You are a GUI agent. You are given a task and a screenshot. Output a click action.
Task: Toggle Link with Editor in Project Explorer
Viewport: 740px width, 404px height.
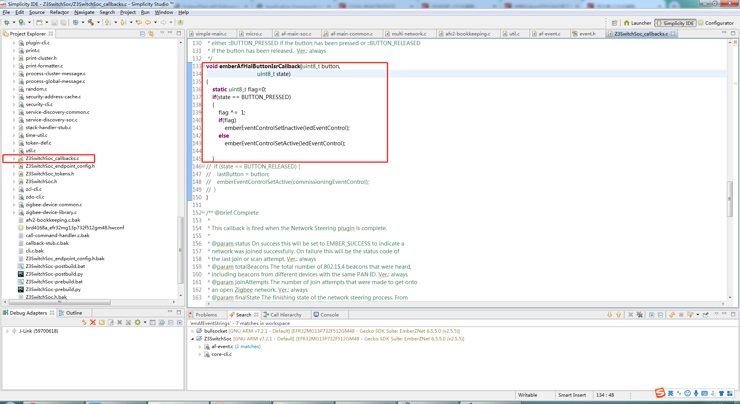(x=151, y=34)
